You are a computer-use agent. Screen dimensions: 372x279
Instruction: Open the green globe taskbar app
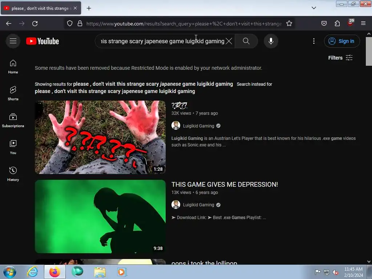pyautogui.click(x=78, y=271)
